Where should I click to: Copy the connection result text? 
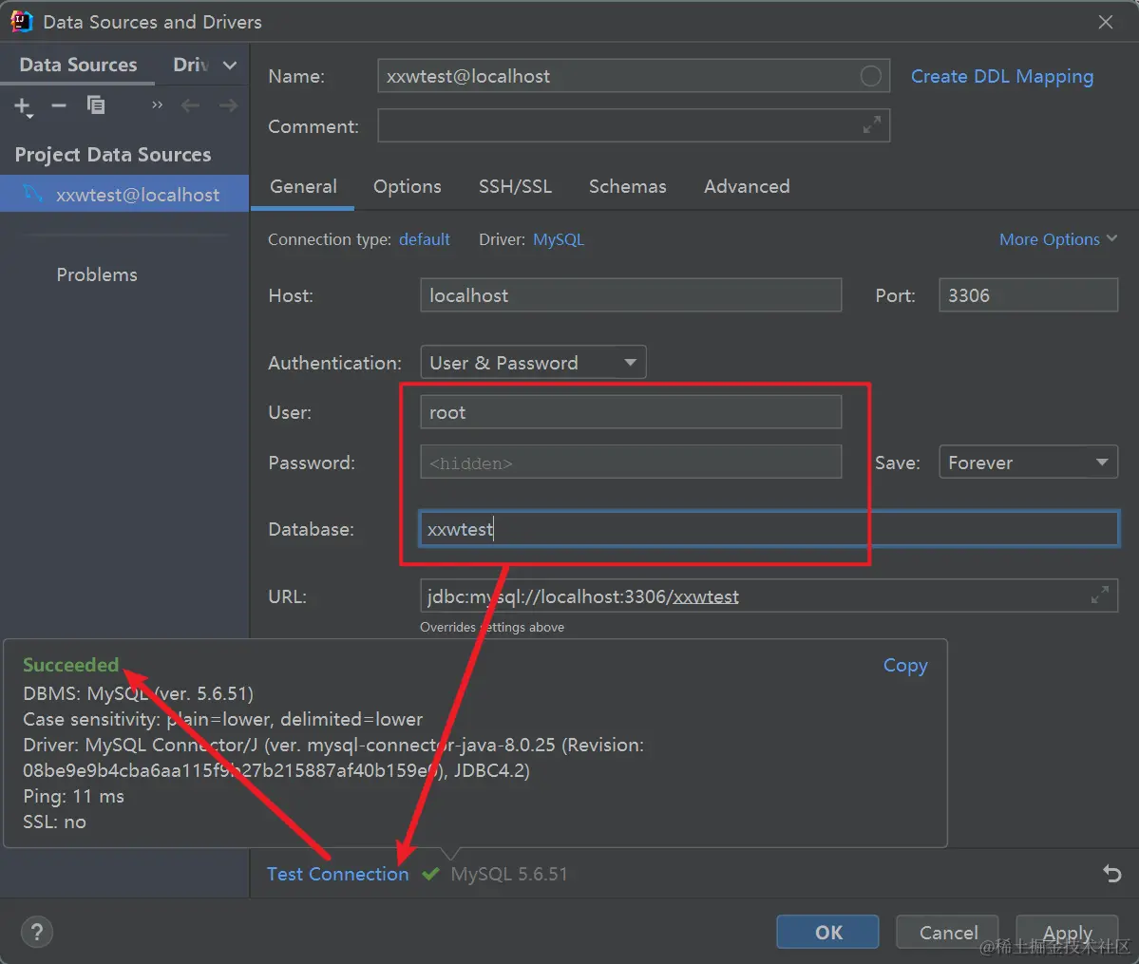(905, 666)
